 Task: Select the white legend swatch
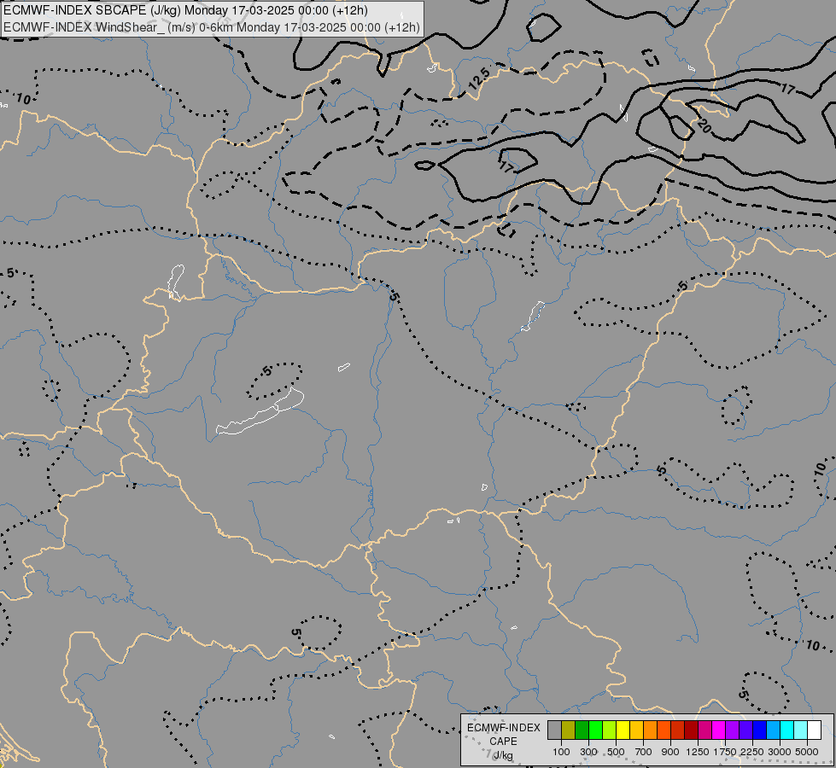point(815,730)
